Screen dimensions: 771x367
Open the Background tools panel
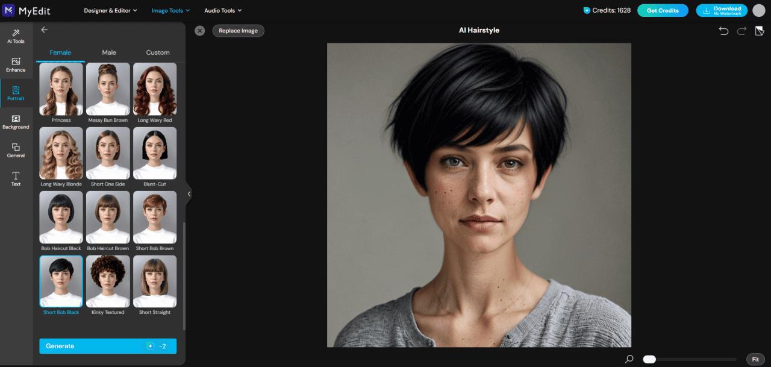tap(16, 122)
